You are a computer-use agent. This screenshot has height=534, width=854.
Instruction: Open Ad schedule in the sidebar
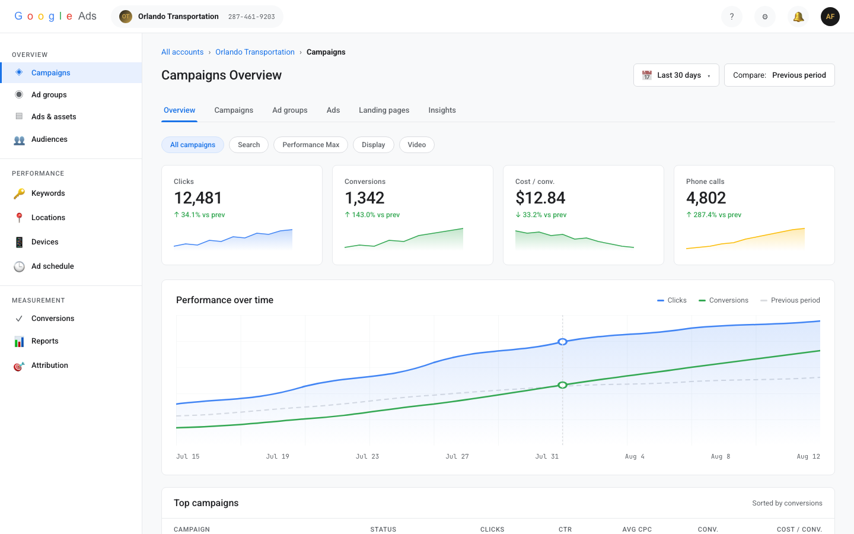71,266
